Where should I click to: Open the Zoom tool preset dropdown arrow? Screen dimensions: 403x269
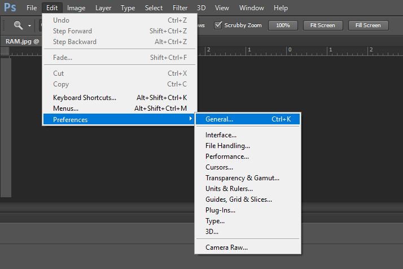29,25
